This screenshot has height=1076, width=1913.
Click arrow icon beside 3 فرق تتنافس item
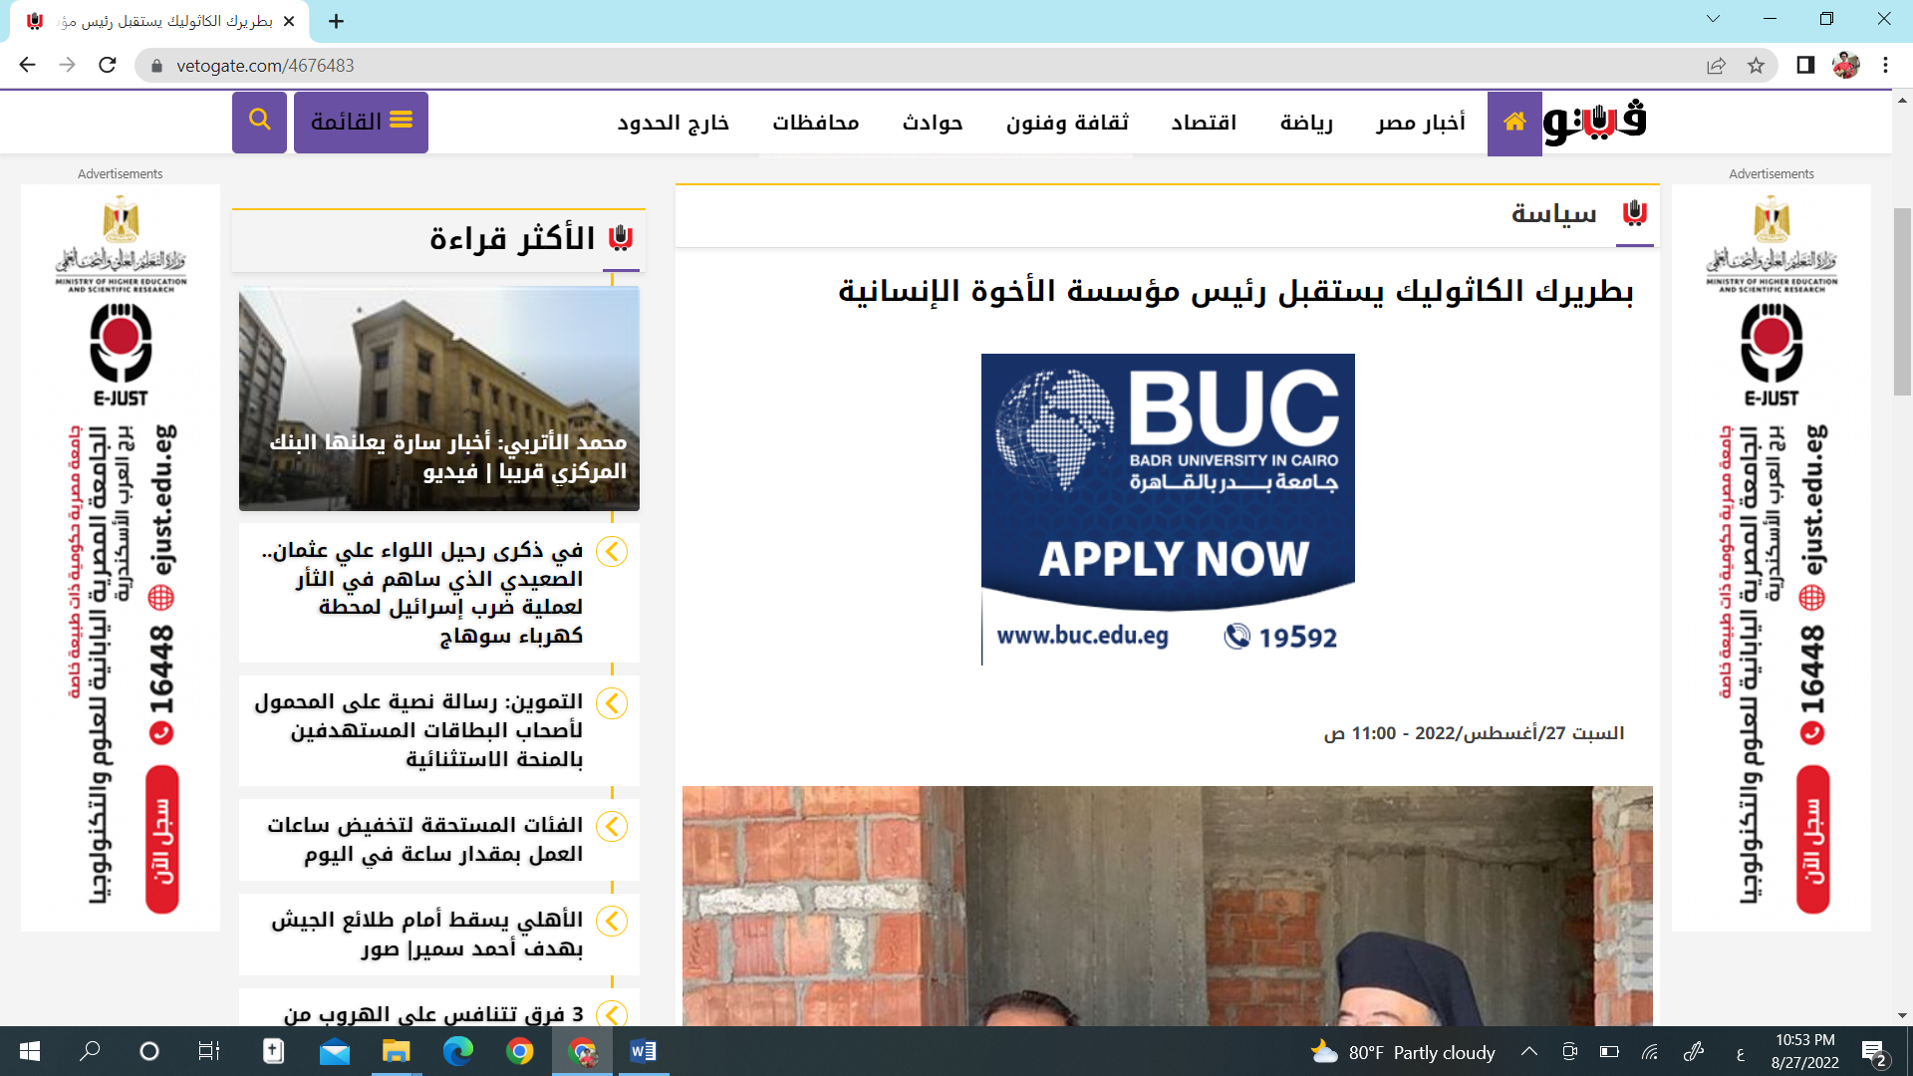[x=612, y=1014]
